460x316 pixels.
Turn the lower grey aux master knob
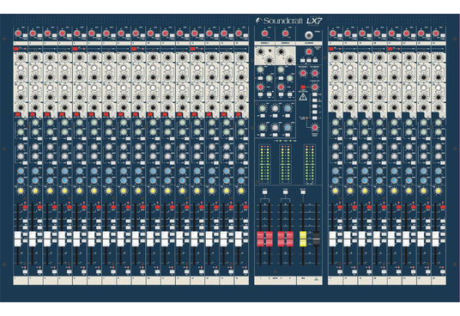(275, 128)
